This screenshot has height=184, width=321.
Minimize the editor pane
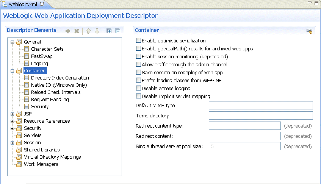[x=310, y=2]
